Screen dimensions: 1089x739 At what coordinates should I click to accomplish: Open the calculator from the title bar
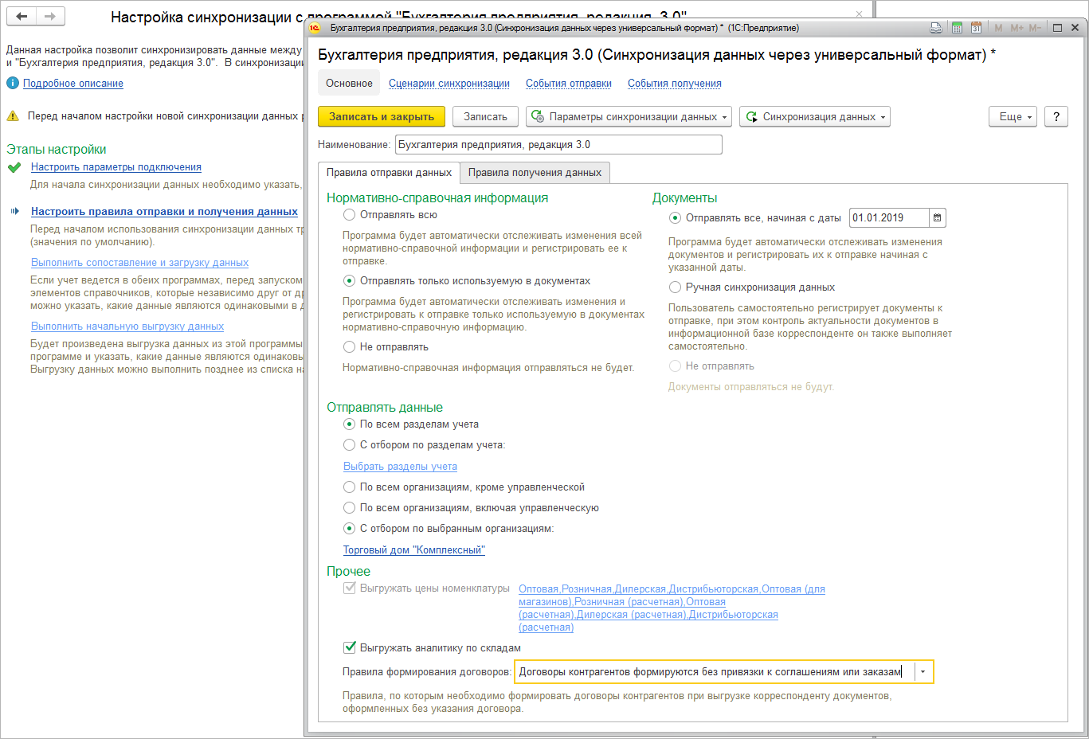[x=957, y=28]
